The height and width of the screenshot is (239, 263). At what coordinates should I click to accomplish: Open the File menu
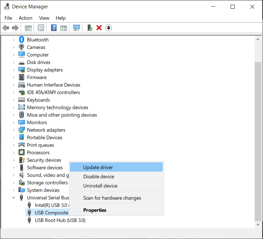(x=8, y=18)
